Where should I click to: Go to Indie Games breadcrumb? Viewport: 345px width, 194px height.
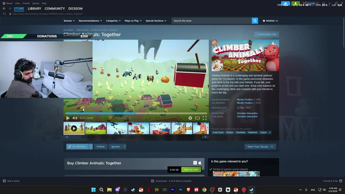coord(82,30)
